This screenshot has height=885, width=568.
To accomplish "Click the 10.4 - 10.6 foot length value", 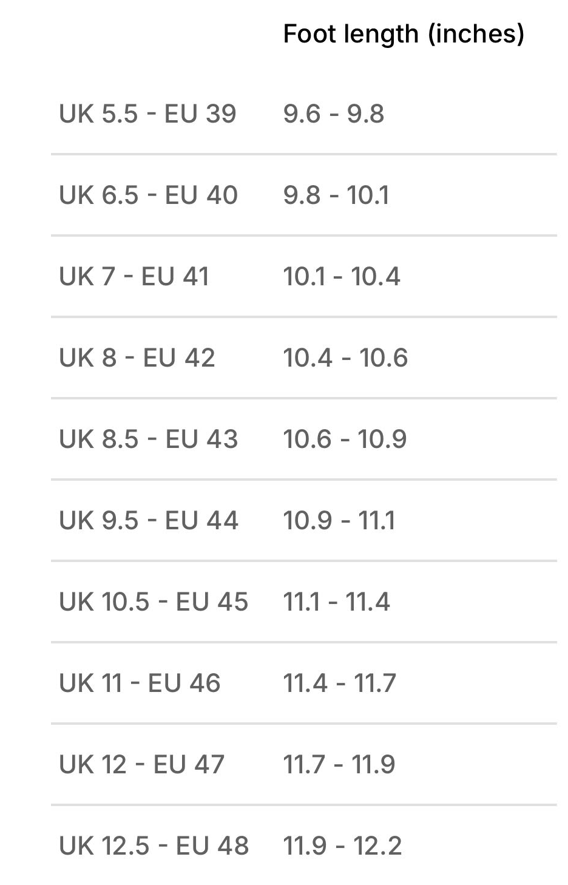I will (345, 358).
